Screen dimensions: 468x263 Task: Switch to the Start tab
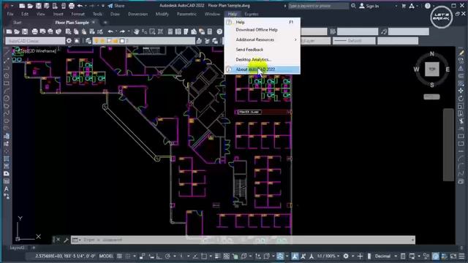(x=17, y=23)
